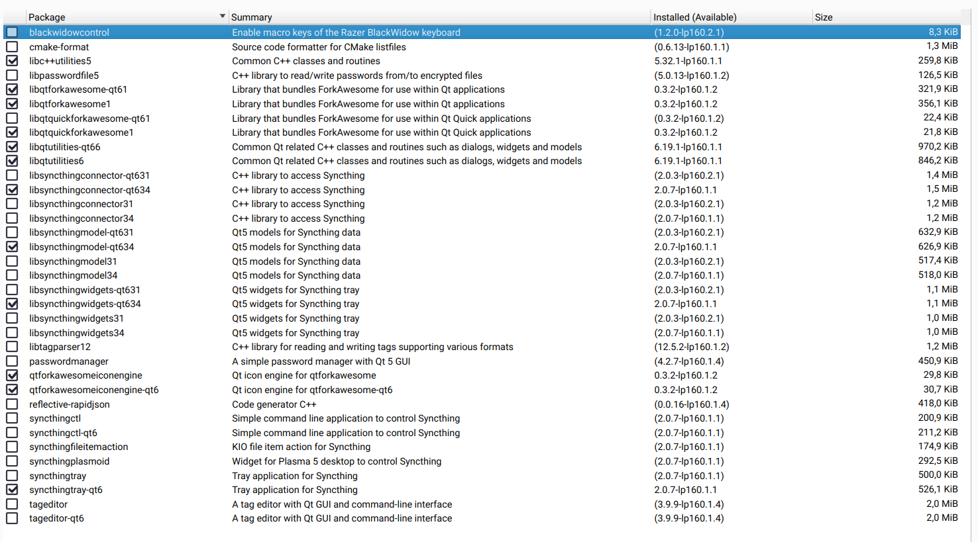Viewport: 978px width, 542px height.
Task: Check the blackwidowcontrol package checkbox
Action: click(12, 32)
